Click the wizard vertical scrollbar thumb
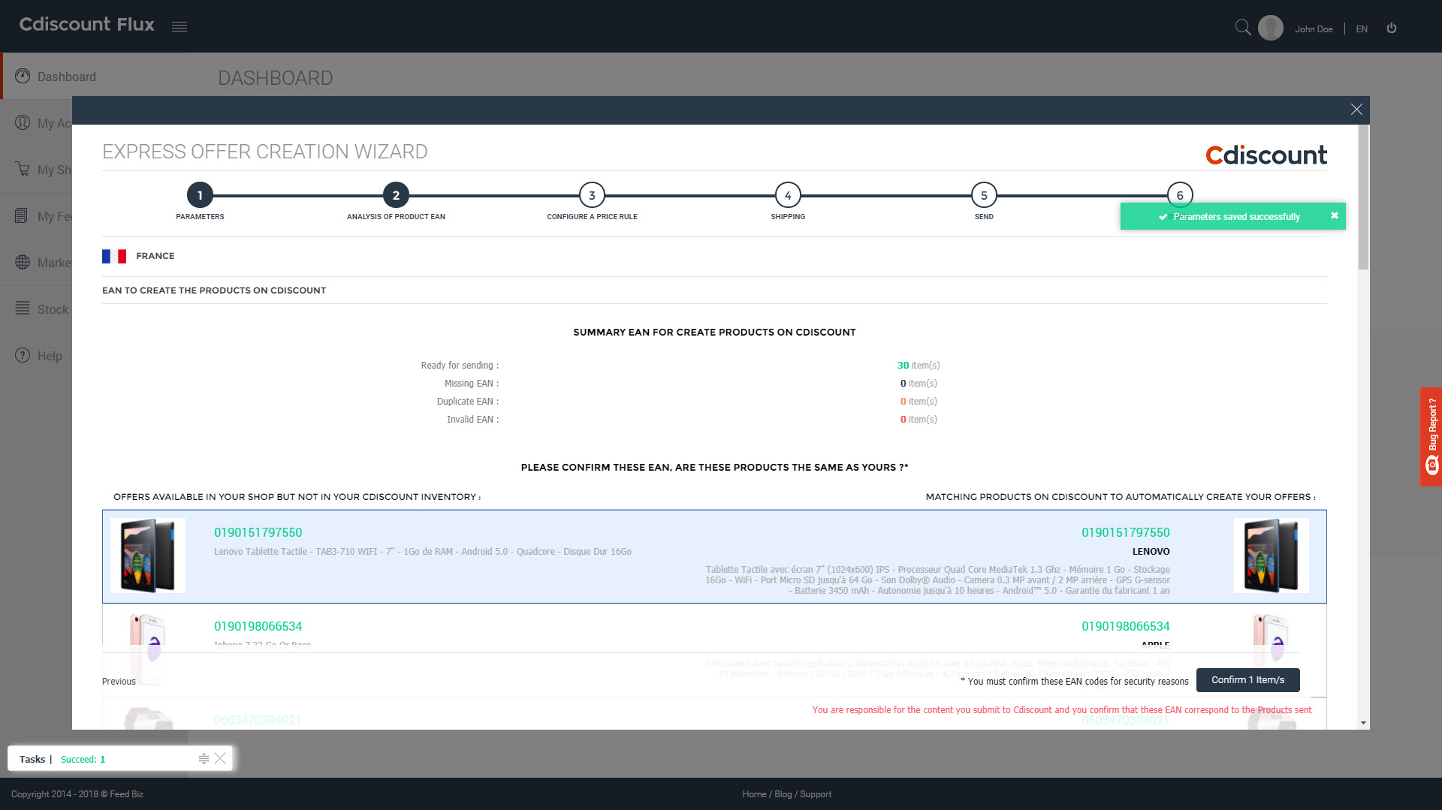Image resolution: width=1442 pixels, height=810 pixels. (1363, 197)
